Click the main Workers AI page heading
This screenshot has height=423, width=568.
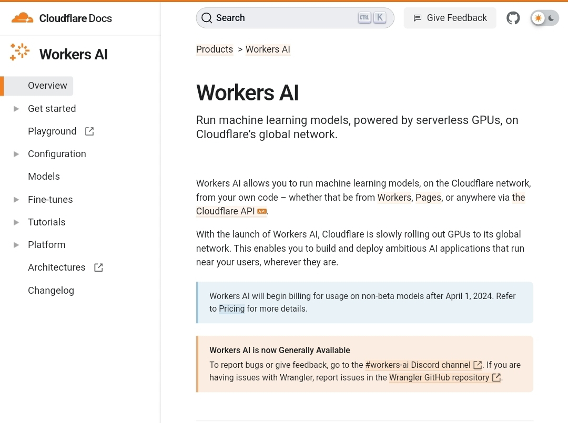click(x=247, y=92)
